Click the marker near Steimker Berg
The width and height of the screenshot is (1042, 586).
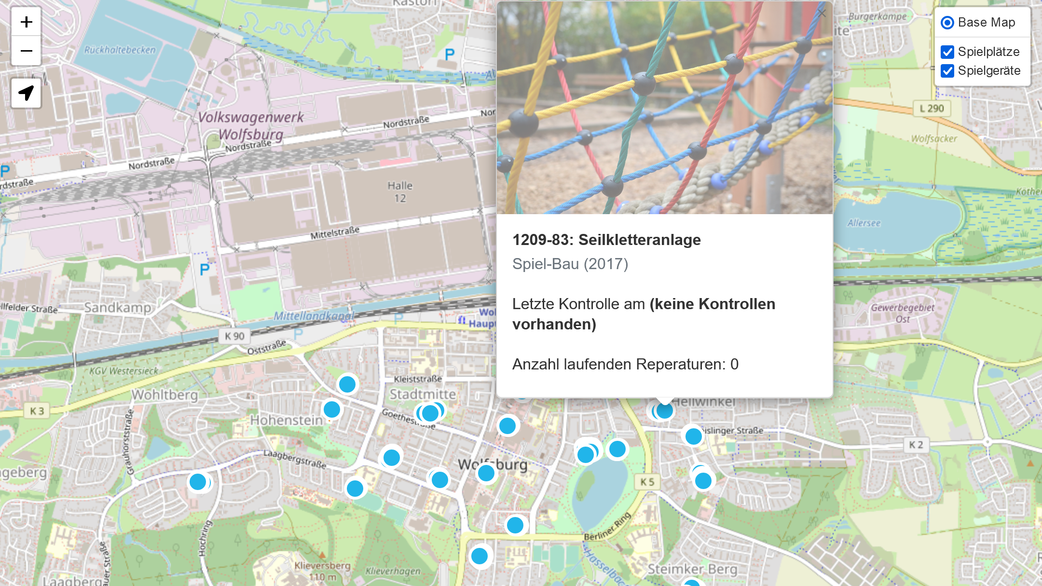[x=692, y=581]
